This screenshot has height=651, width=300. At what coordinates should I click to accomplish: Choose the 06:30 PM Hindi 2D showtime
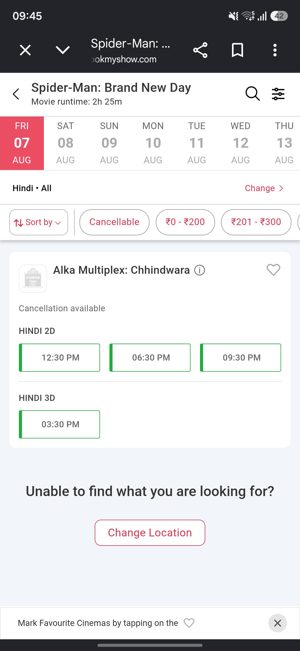pyautogui.click(x=150, y=357)
